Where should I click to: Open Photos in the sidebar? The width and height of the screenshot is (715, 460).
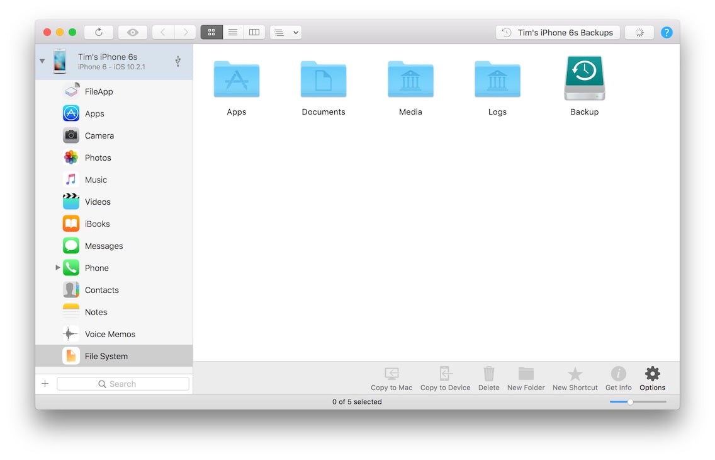[x=114, y=158]
